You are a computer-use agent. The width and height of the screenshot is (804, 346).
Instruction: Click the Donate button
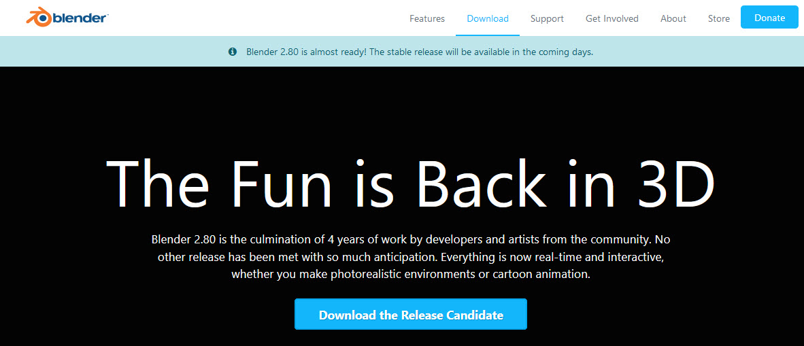pos(769,18)
